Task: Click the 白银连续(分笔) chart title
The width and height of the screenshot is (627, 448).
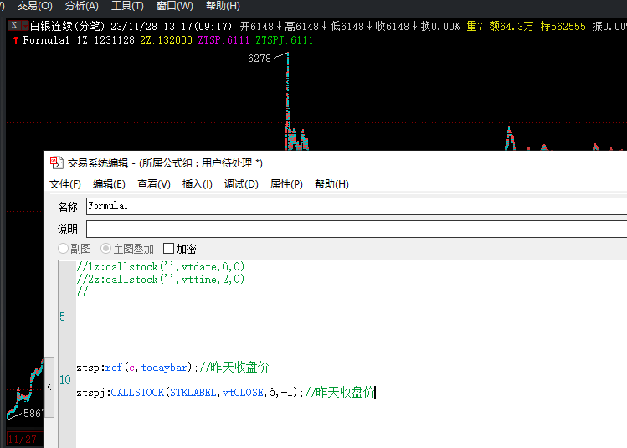Action: point(67,27)
